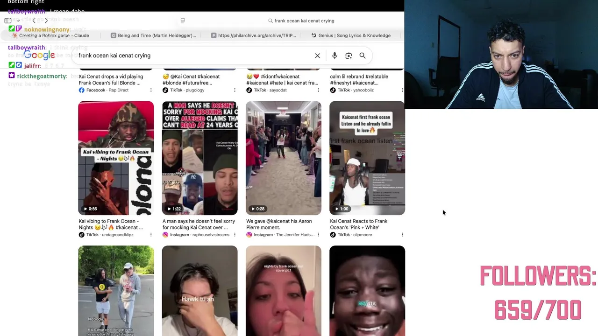Screen dimensions: 598x336
Task: Switch to the Creating a Roblox game – Claude tab
Action: click(51, 35)
